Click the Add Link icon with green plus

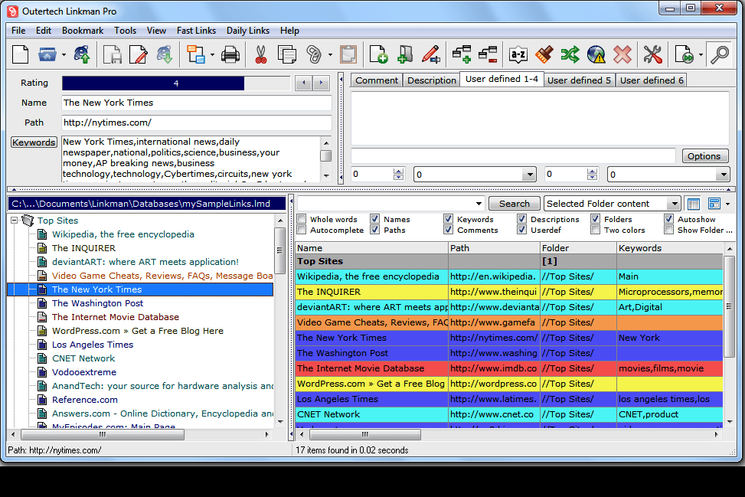pyautogui.click(x=378, y=54)
